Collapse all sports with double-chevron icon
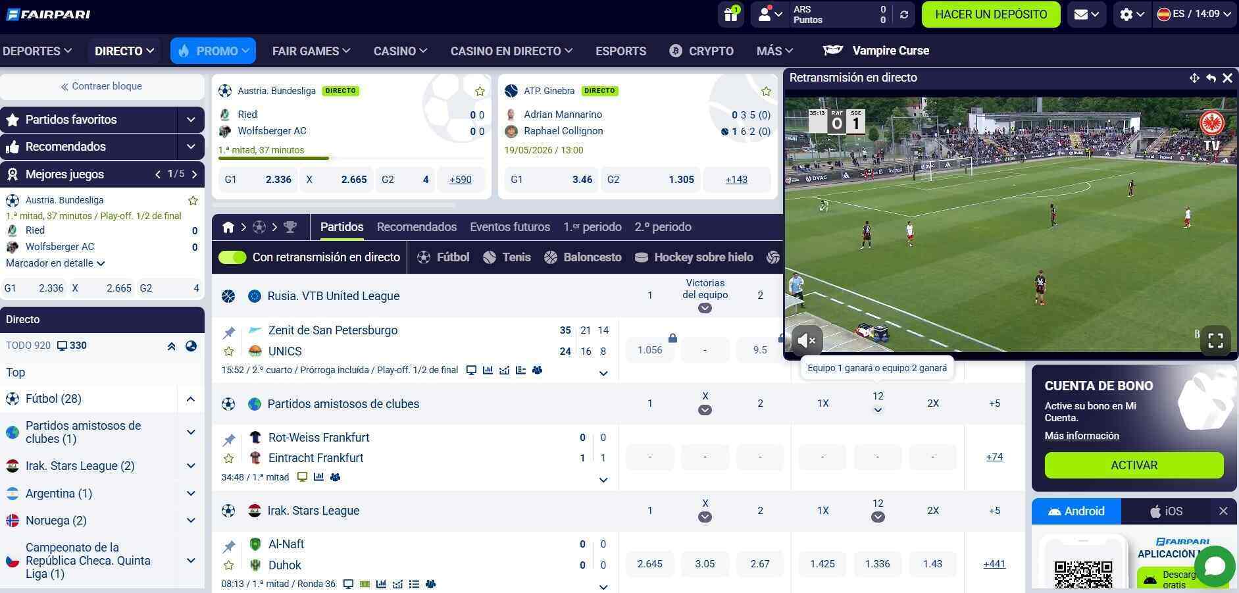The image size is (1239, 593). click(171, 346)
